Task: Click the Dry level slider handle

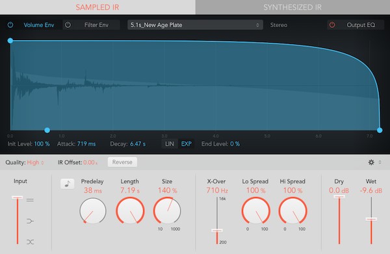Action: click(339, 197)
